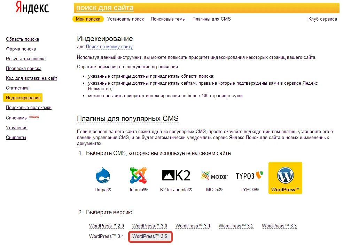
Task: Switch to the 'Мои поиски' tab
Action: coord(88,19)
